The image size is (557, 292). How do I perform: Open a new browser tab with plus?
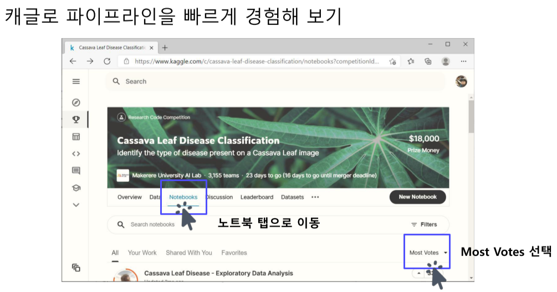165,48
